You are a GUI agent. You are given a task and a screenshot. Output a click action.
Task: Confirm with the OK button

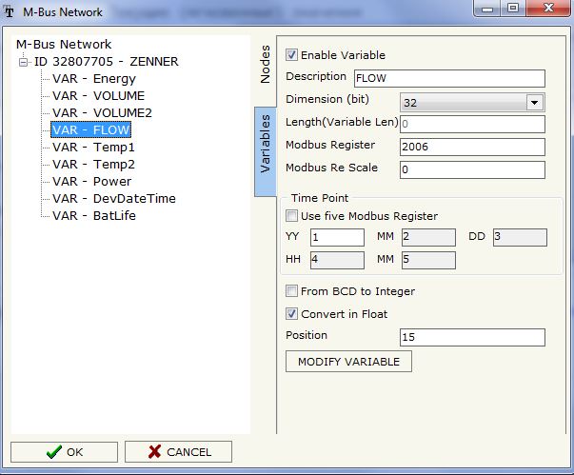click(x=64, y=452)
